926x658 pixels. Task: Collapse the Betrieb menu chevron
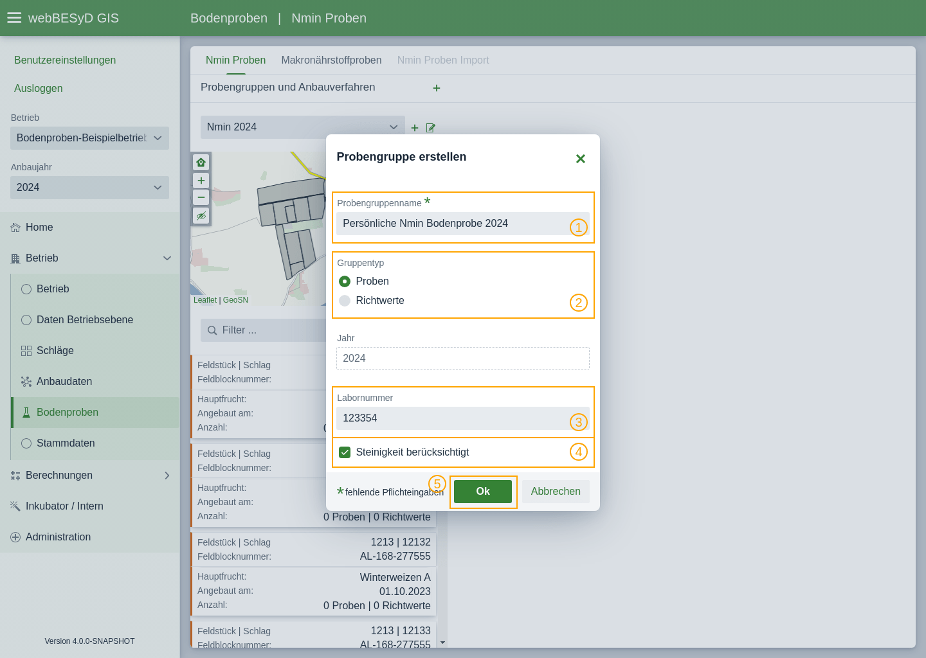click(x=167, y=258)
